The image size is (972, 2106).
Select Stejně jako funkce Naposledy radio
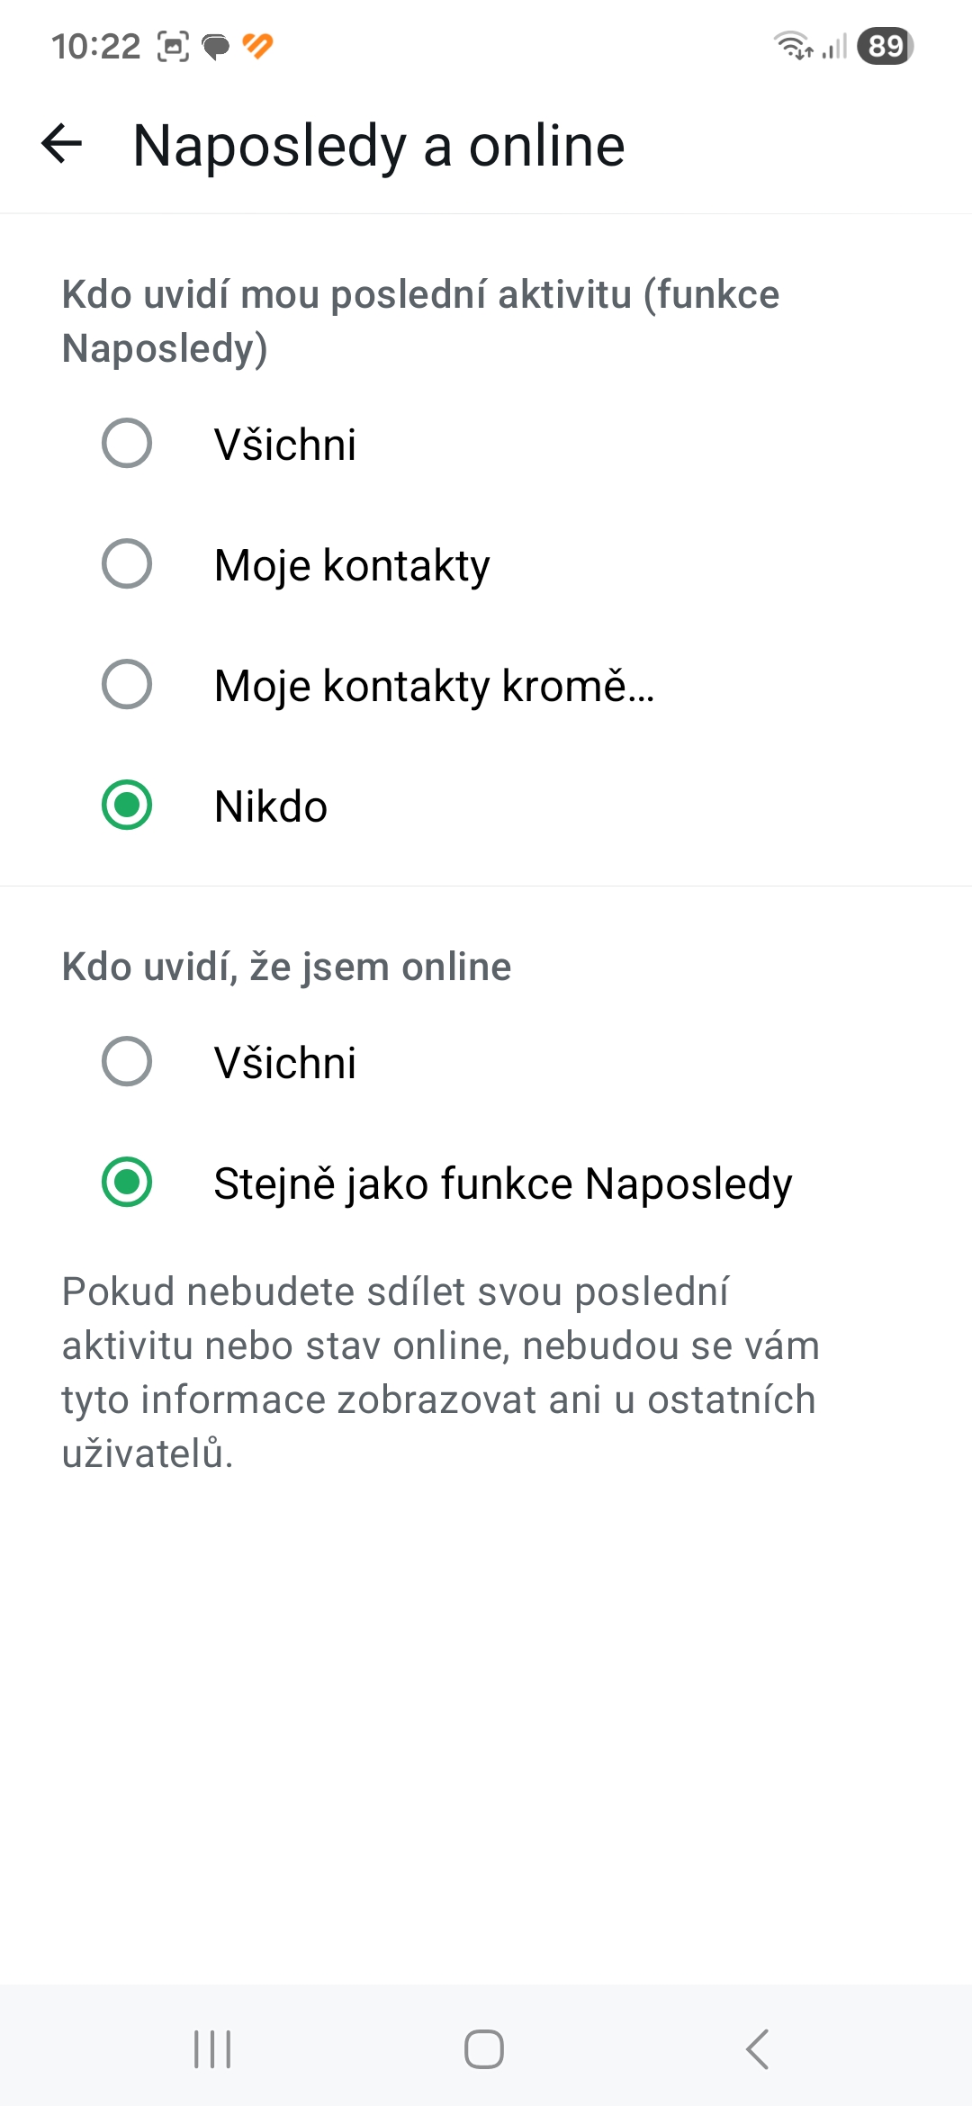pyautogui.click(x=127, y=1183)
